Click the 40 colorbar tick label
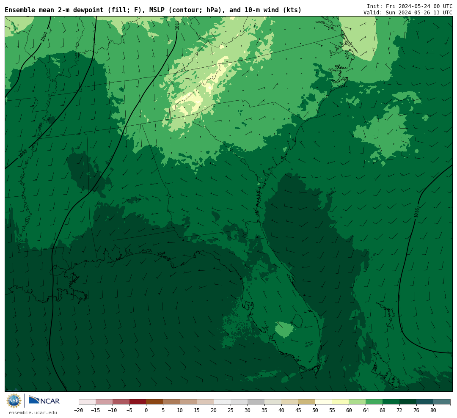 click(x=281, y=410)
